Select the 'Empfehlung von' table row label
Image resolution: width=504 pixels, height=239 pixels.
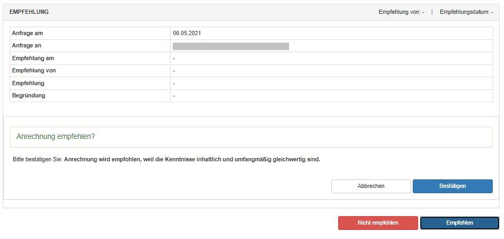pyautogui.click(x=34, y=70)
